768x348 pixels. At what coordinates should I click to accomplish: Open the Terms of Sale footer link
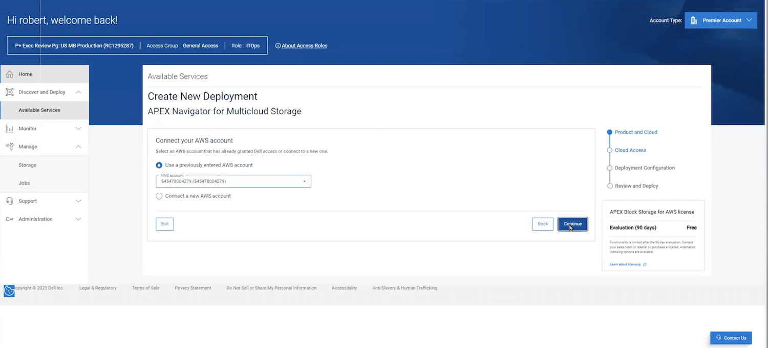pyautogui.click(x=145, y=288)
